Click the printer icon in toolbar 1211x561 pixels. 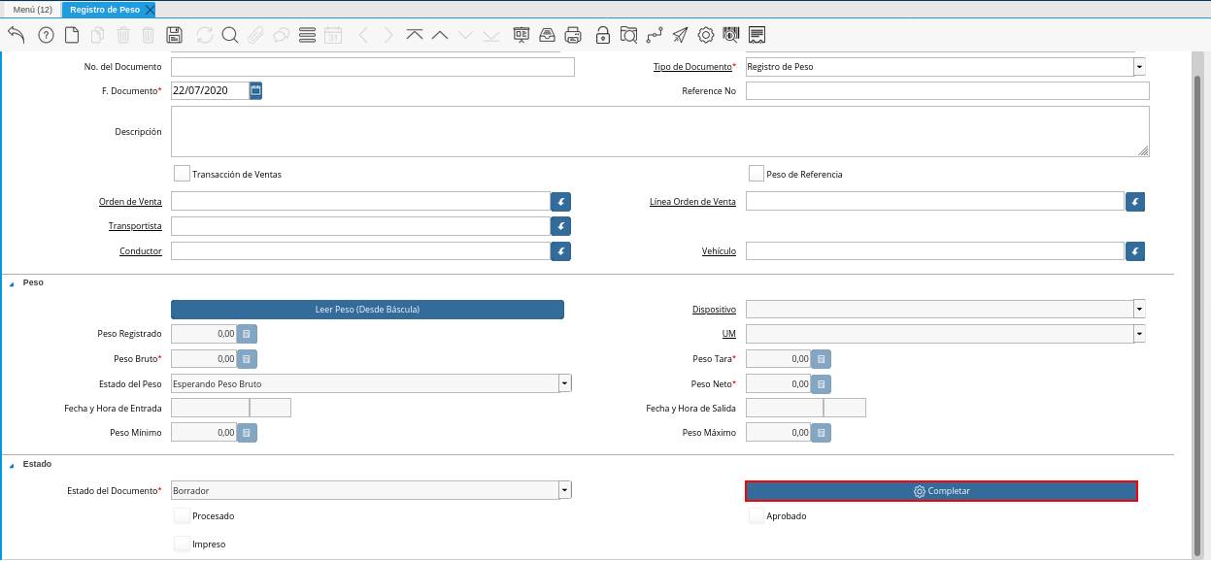[x=574, y=36]
